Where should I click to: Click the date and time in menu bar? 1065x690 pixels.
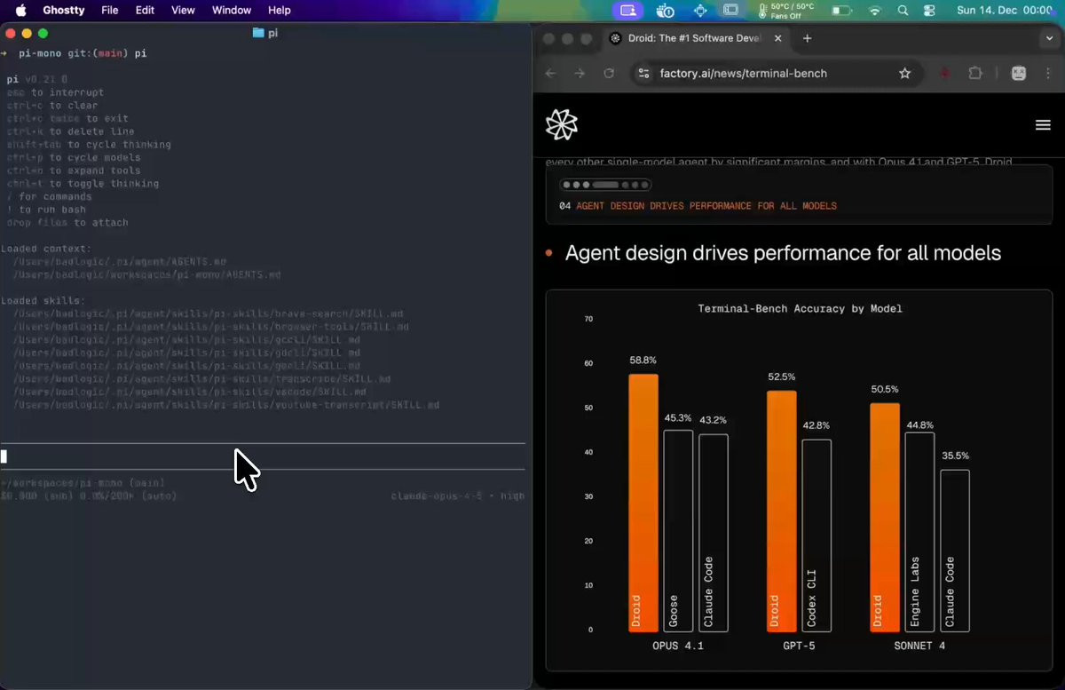(x=1005, y=11)
